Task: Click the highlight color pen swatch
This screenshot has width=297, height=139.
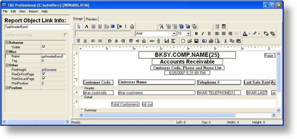Action: point(255,34)
